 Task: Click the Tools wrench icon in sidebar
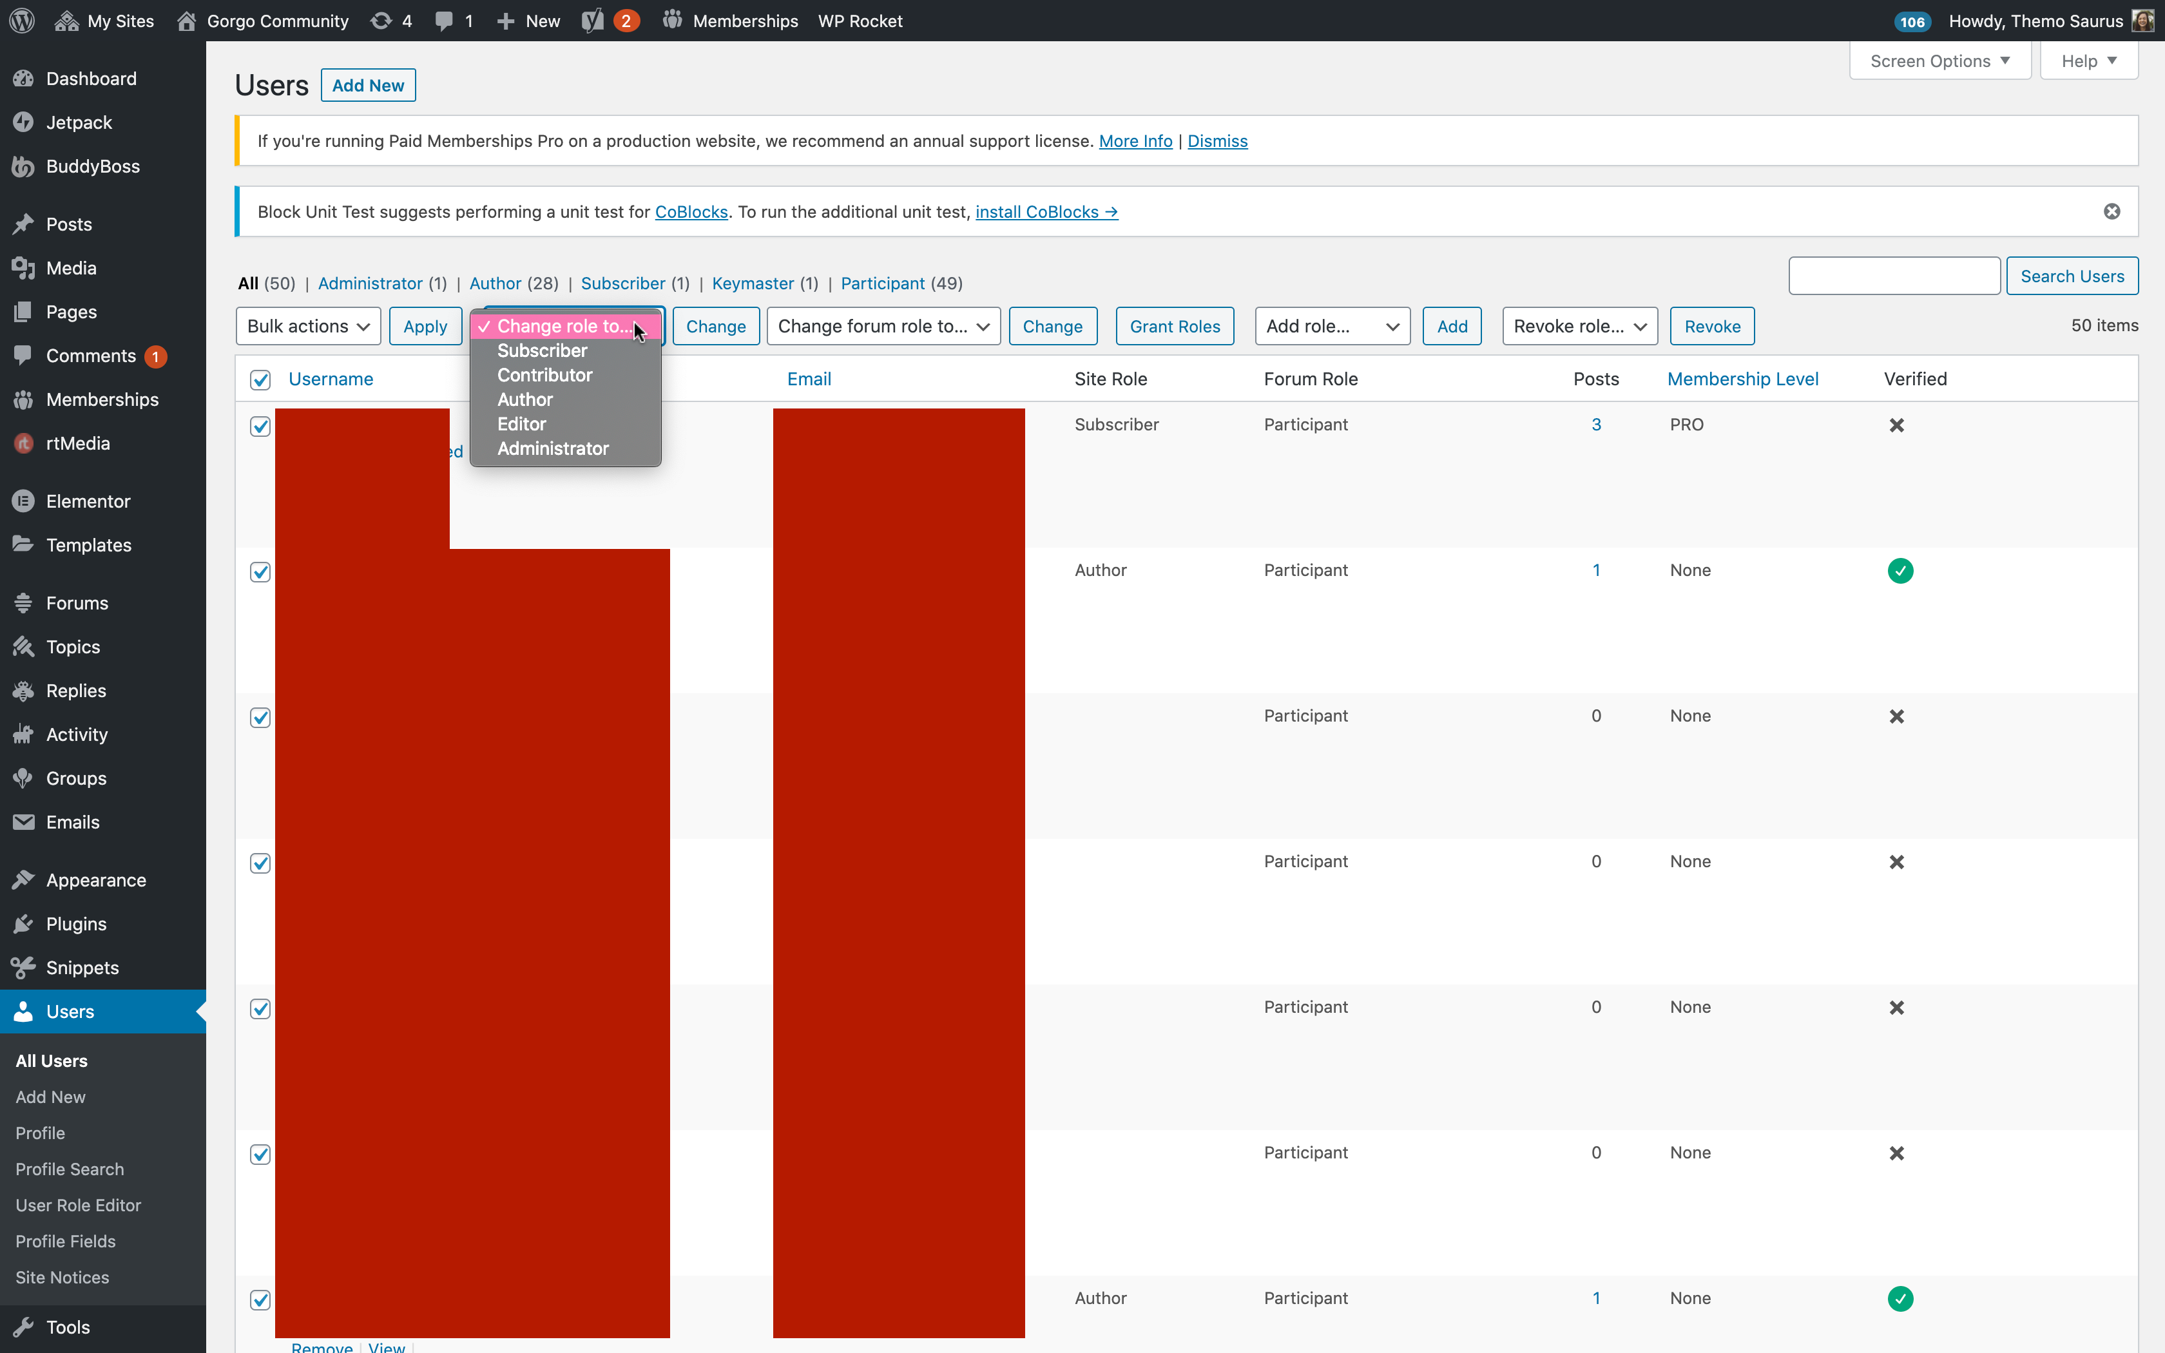pos(23,1327)
